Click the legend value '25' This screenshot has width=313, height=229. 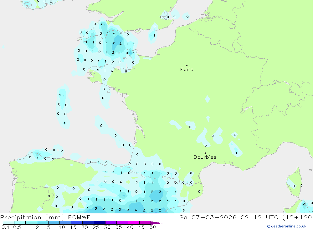point(96,227)
